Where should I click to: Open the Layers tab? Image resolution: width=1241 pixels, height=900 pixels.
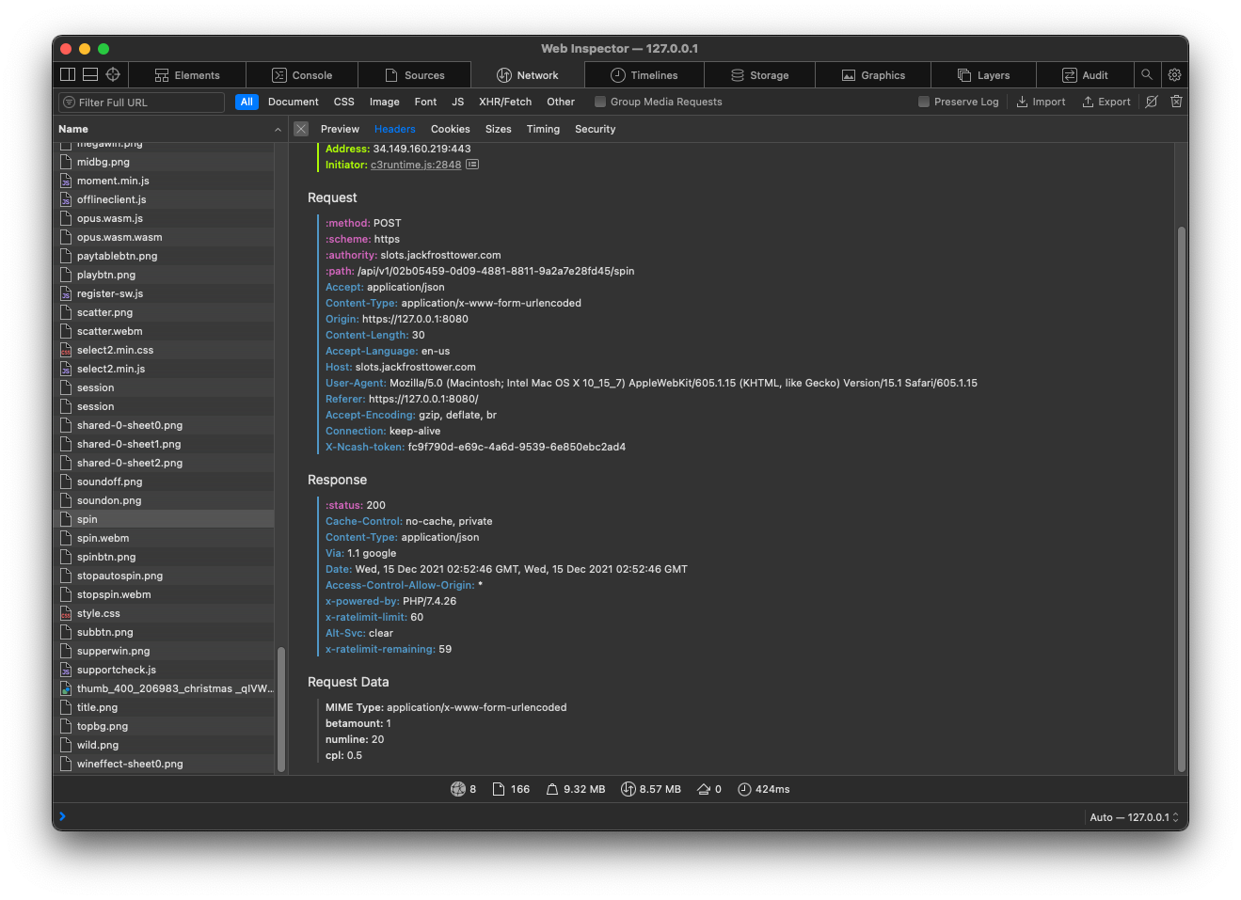[983, 75]
